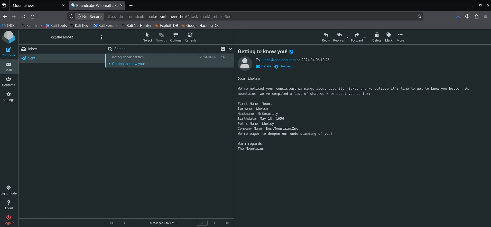Switch to the Mountaineer browser tab
Image resolution: width=491 pixels, height=227 pixels.
pyautogui.click(x=36, y=5)
